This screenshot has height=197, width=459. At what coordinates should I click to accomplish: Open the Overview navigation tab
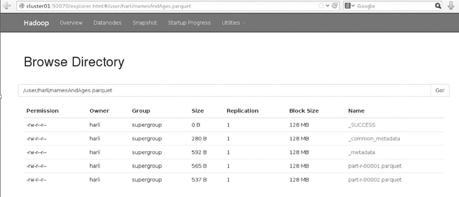click(71, 23)
